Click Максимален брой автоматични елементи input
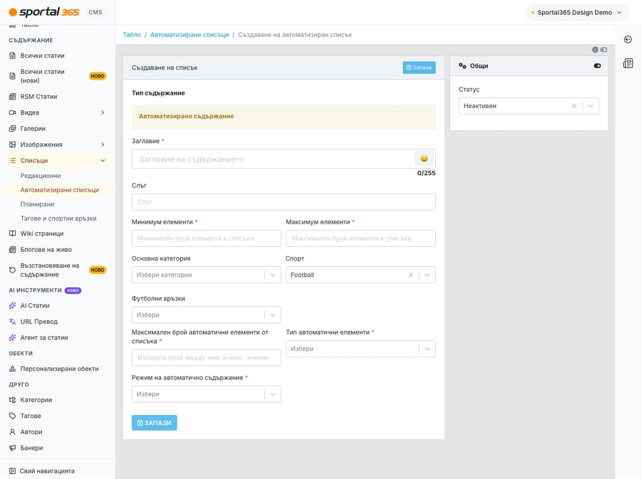Screen dimensions: 641x479 (206, 358)
